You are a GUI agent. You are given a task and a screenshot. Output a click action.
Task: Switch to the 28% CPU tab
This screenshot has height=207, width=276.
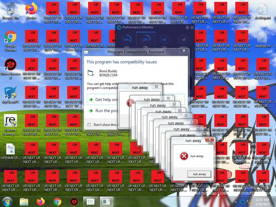146,40
